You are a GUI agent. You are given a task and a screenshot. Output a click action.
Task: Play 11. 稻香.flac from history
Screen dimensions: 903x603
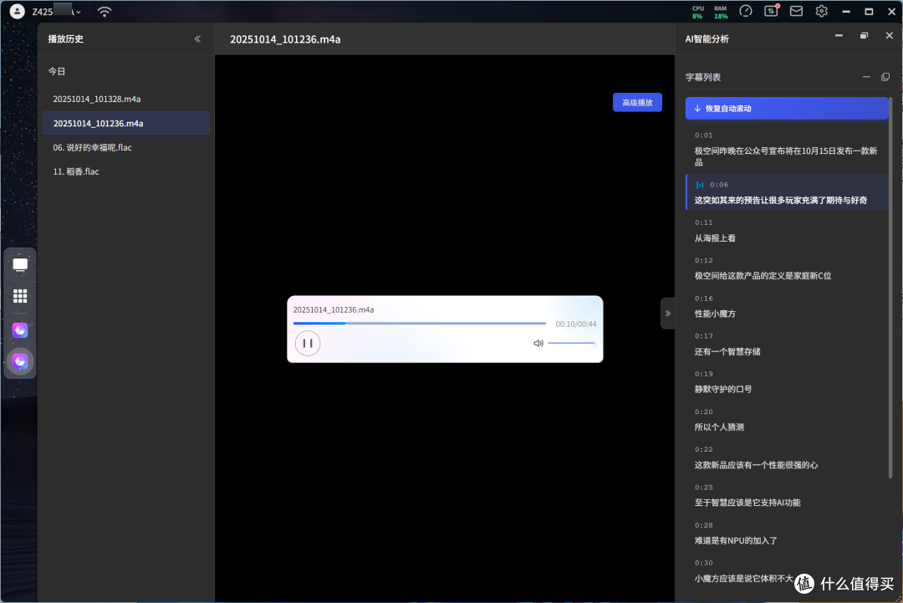click(x=126, y=171)
